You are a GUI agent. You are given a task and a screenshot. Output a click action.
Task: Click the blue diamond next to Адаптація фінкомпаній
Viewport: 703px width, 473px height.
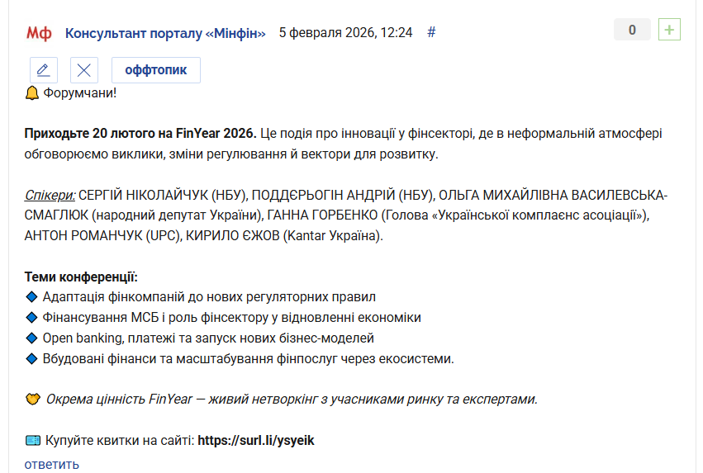click(32, 297)
